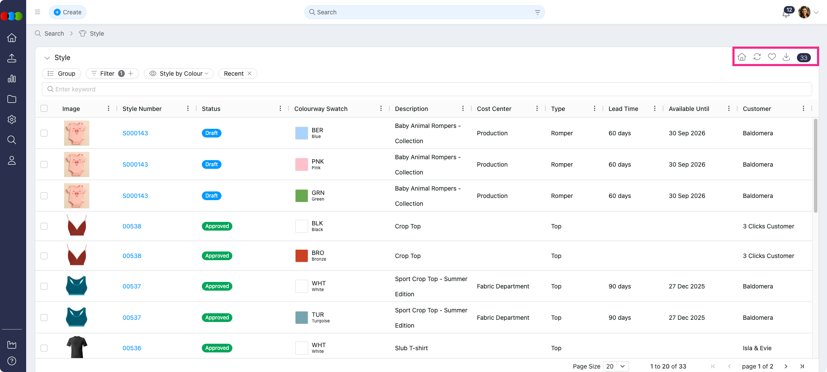Click the table vertical scrollbar
Screen dimensions: 827x372
[x=816, y=165]
